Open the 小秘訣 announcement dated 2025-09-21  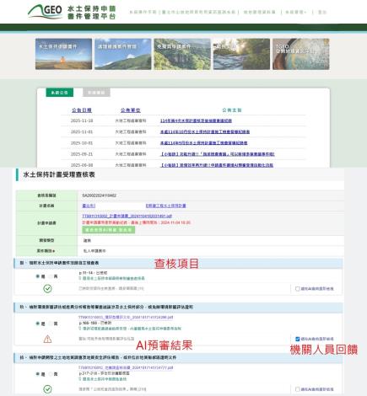tap(218, 154)
